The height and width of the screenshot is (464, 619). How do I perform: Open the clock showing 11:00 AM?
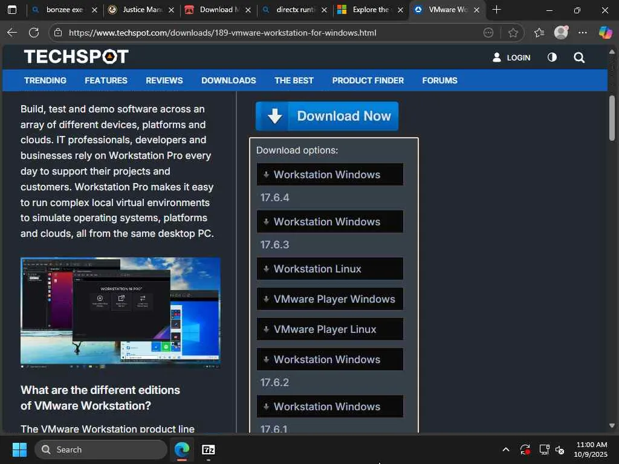[x=591, y=449]
